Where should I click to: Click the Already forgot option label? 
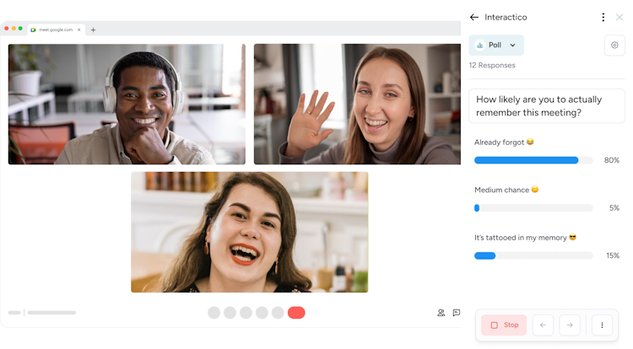click(504, 142)
